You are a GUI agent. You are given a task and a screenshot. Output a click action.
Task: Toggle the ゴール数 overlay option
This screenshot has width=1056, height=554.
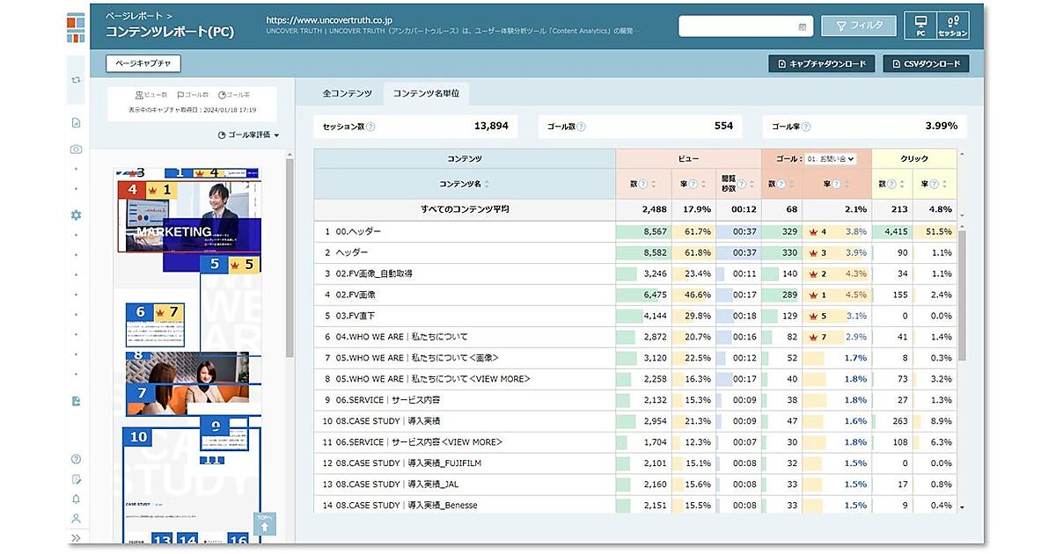pyautogui.click(x=193, y=95)
